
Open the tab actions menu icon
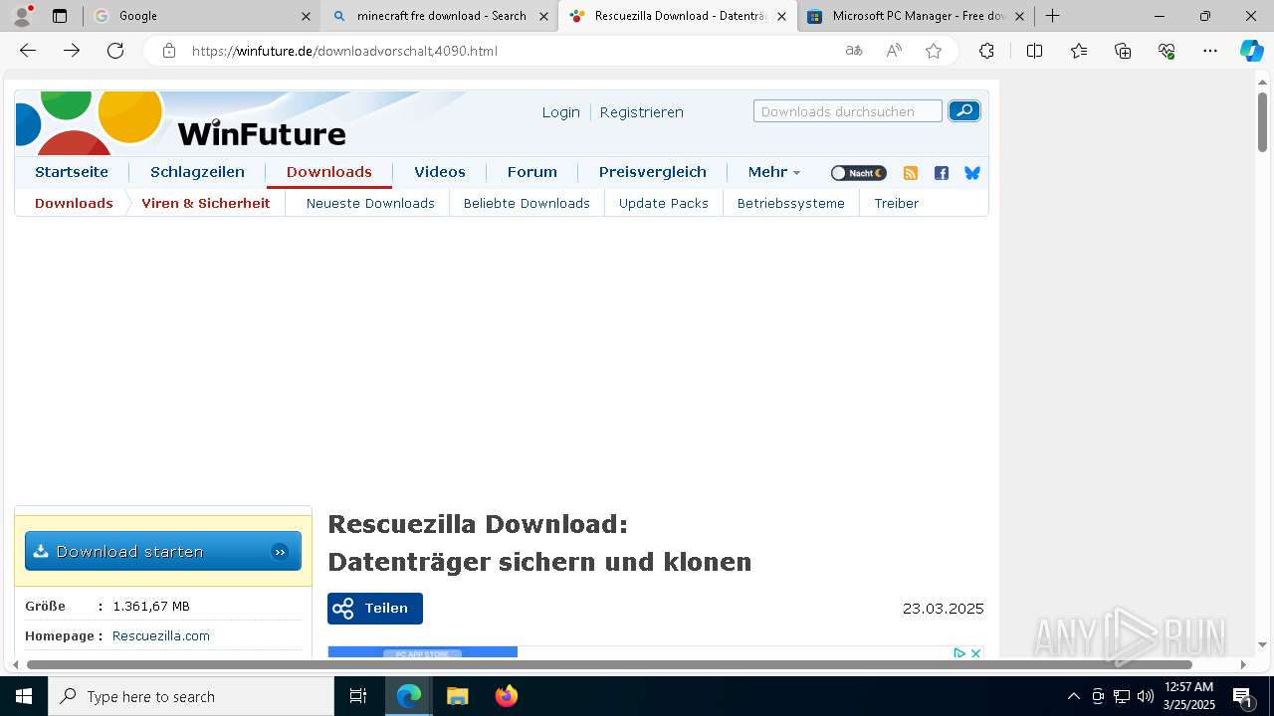pos(60,16)
